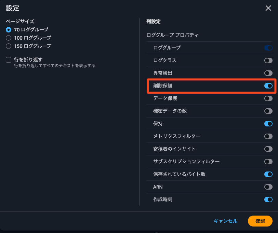Check the 行を折り返す checkbox
This screenshot has width=278, height=233.
[x=8, y=60]
